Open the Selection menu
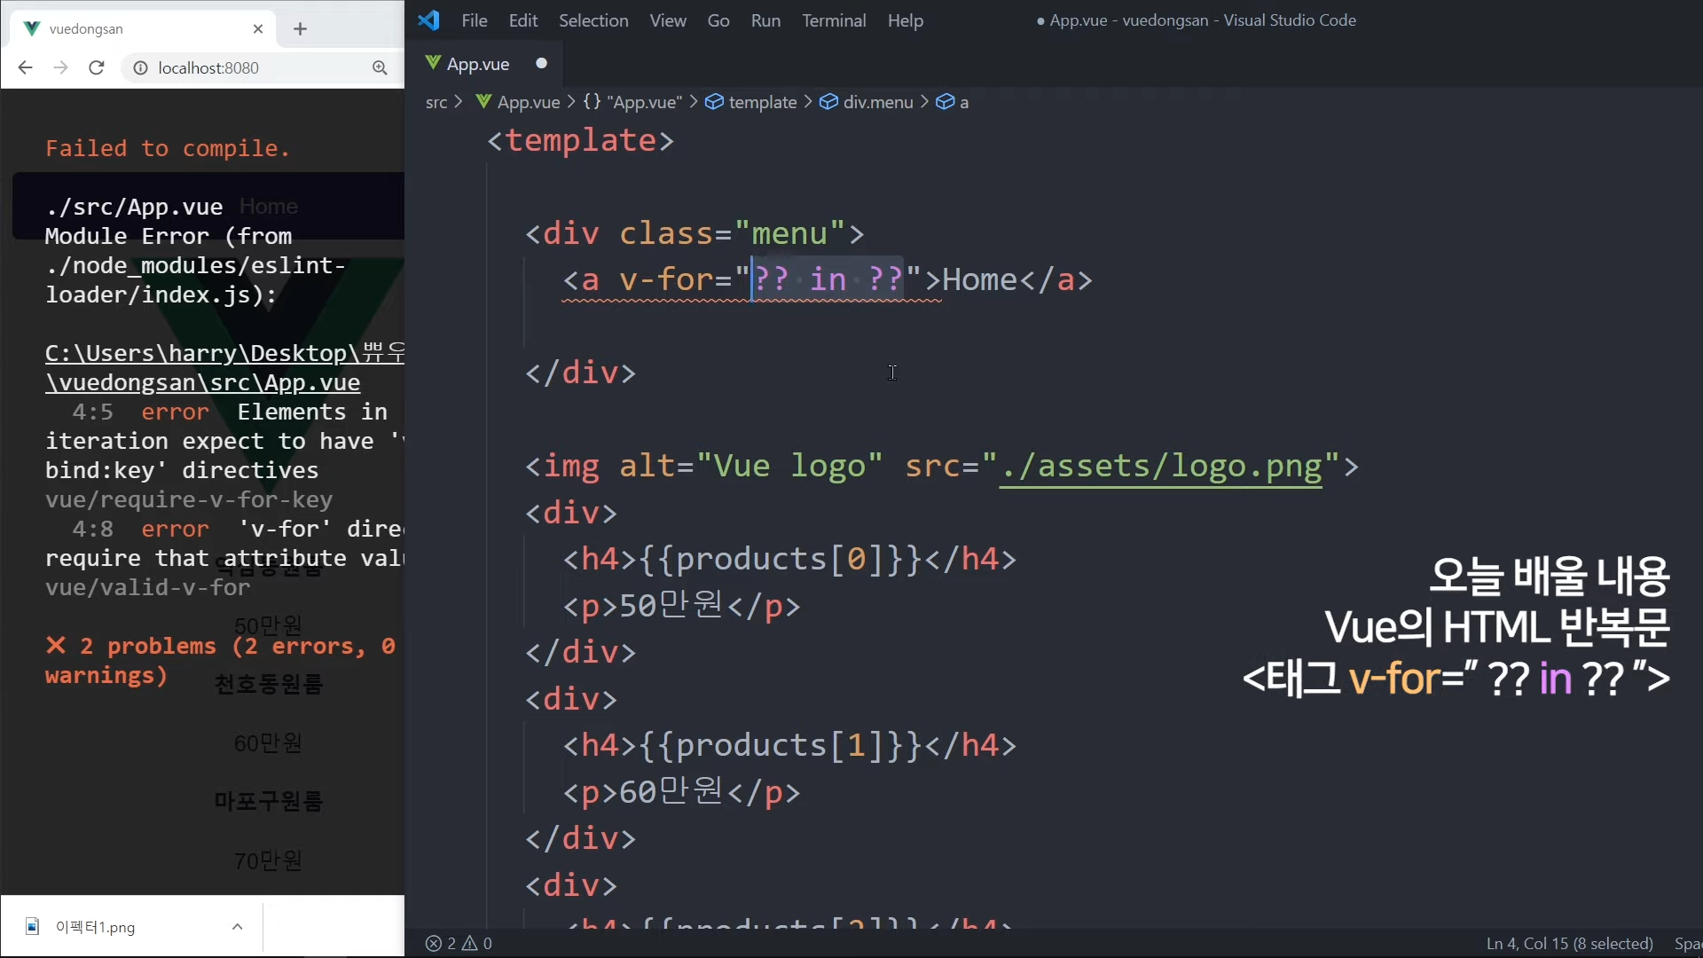This screenshot has width=1703, height=958. tap(593, 20)
